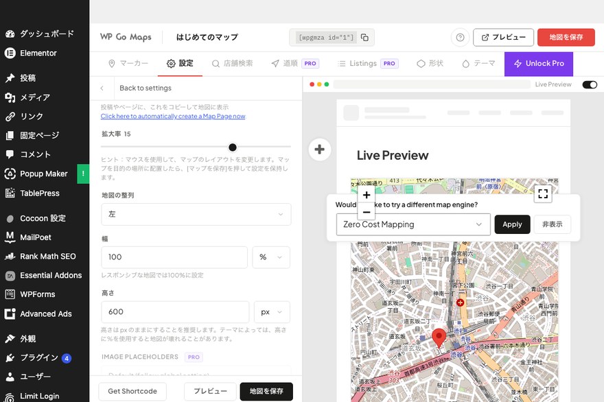Screen dimensions: 604x402
Task: Zoom in the map with plus
Action: click(x=367, y=195)
